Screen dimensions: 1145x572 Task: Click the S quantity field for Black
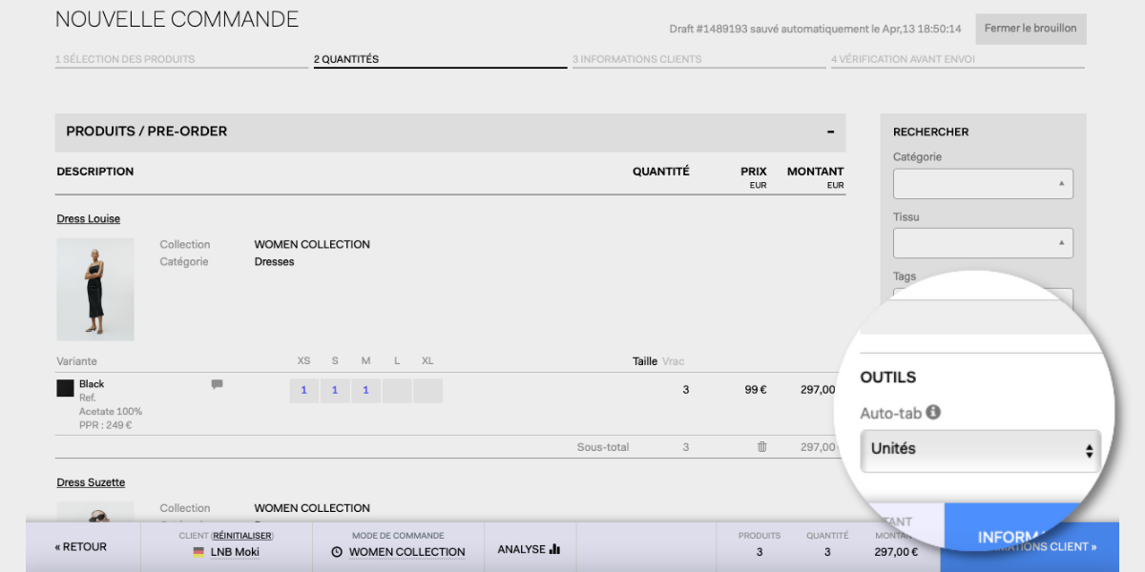335,390
